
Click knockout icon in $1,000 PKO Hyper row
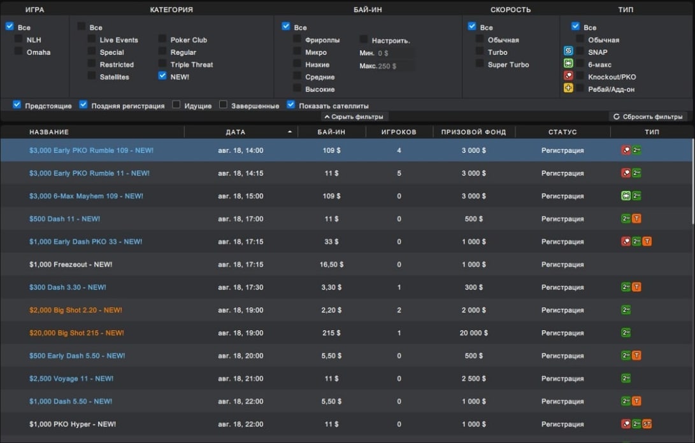click(626, 424)
